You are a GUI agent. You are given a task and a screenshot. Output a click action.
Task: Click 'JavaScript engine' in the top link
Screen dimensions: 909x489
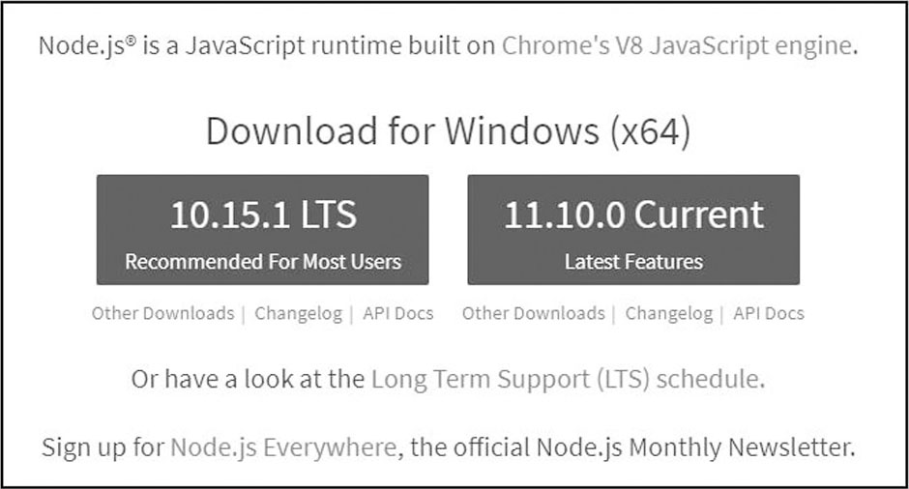point(750,45)
